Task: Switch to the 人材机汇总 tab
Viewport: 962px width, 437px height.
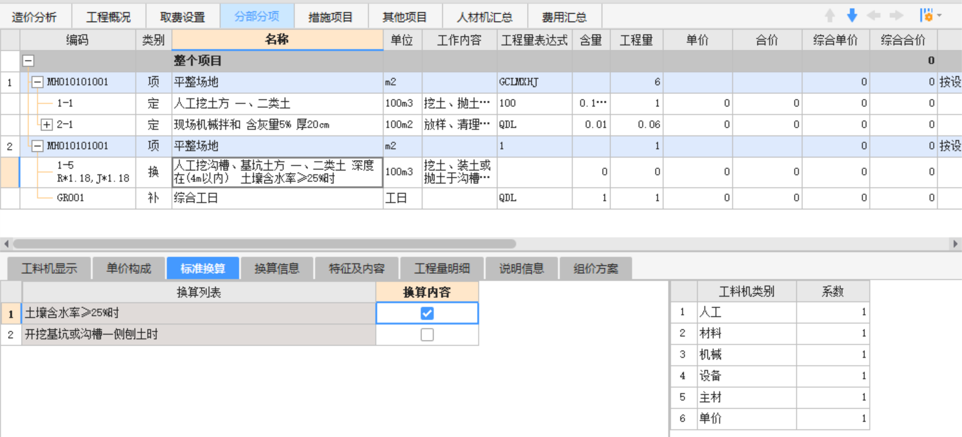Action: (484, 17)
